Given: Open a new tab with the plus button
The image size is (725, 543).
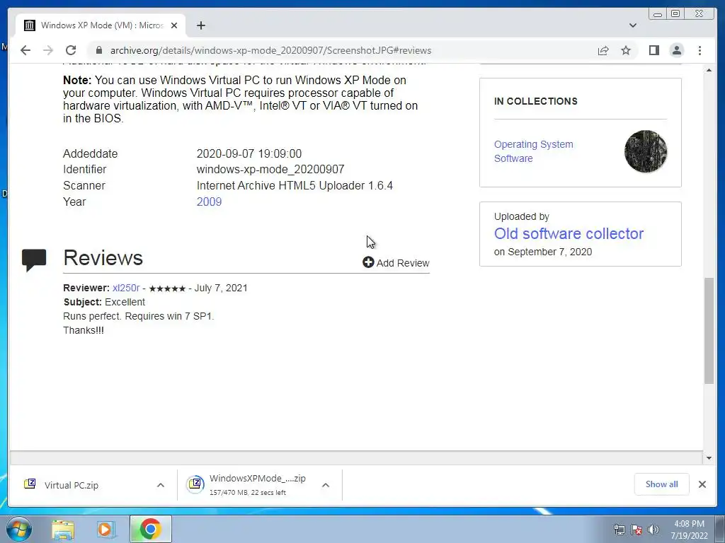Looking at the screenshot, I should [x=200, y=25].
